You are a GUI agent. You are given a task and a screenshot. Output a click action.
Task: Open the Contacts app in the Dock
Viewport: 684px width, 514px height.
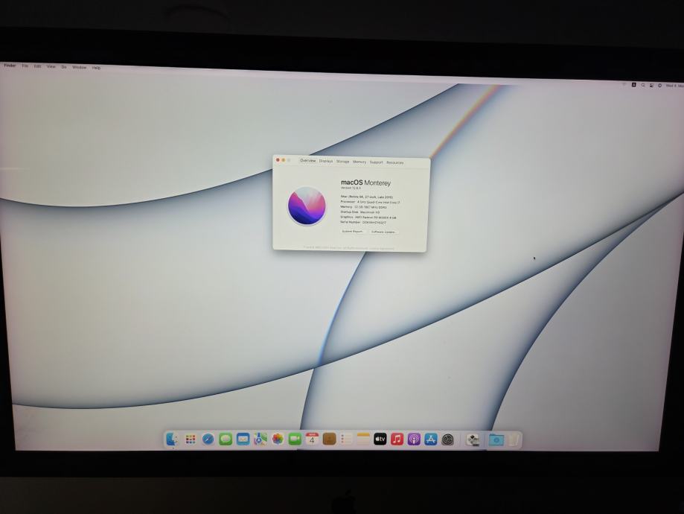[x=330, y=439]
